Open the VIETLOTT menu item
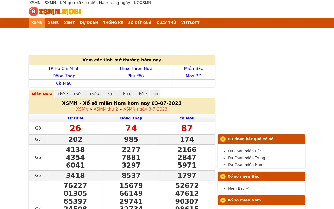The image size is (334, 209). [190, 23]
